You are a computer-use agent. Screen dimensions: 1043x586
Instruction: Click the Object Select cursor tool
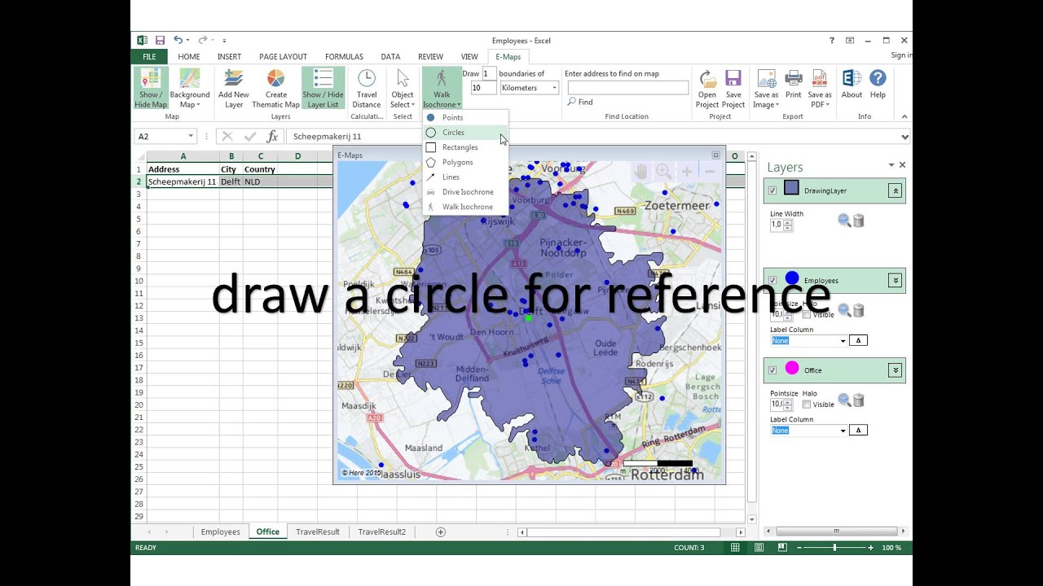pos(403,88)
